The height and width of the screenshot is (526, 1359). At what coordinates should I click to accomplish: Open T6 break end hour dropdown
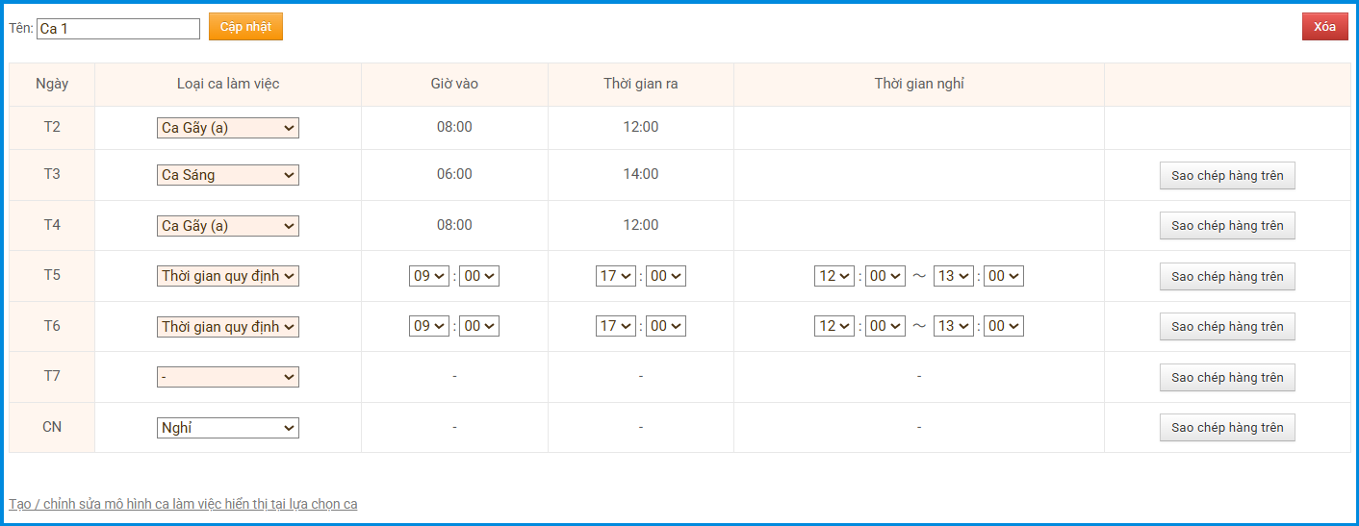(x=954, y=326)
